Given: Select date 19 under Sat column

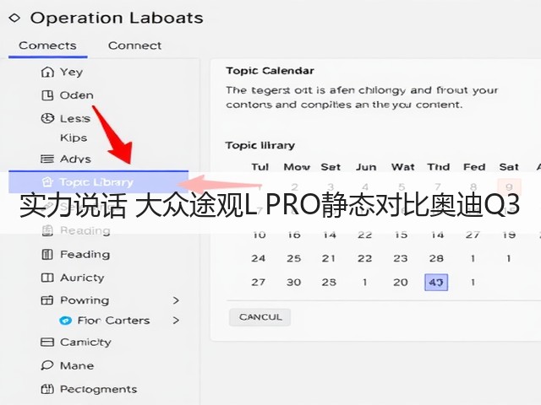Looking at the screenshot, I should click(509, 235).
